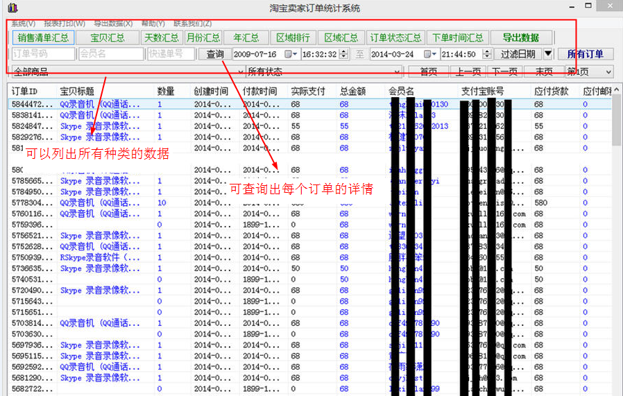Open the start date calendar dropdown
The height and width of the screenshot is (396, 623).
(x=291, y=53)
